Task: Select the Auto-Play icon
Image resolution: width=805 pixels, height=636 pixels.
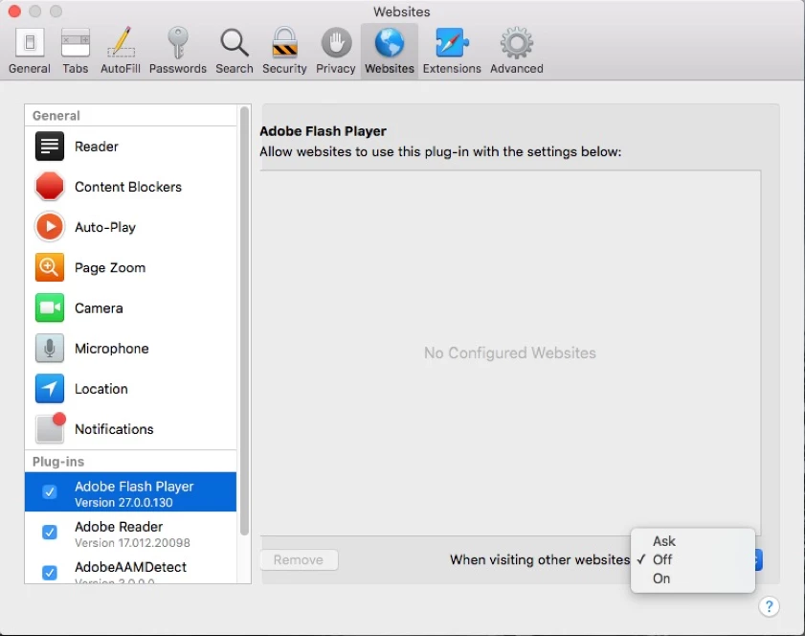Action: tap(49, 227)
